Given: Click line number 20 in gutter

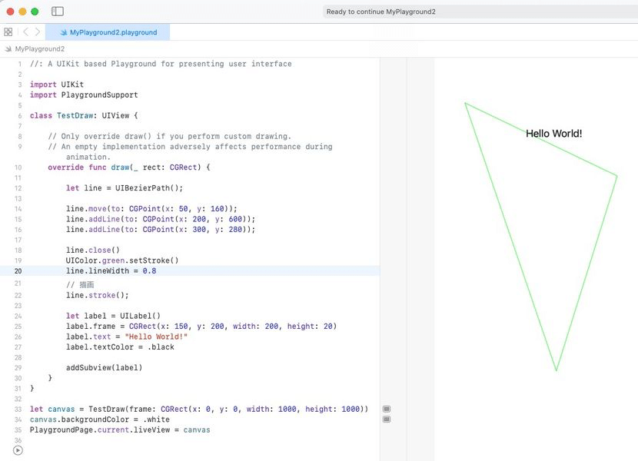Looking at the screenshot, I should tap(18, 271).
